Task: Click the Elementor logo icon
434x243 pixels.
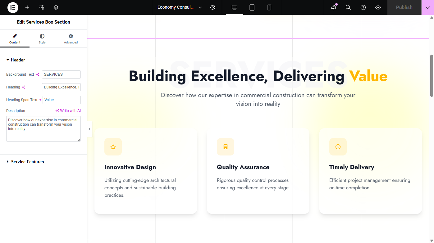Action: 13,7
